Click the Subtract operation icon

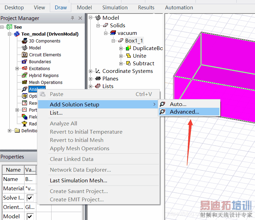point(128,63)
